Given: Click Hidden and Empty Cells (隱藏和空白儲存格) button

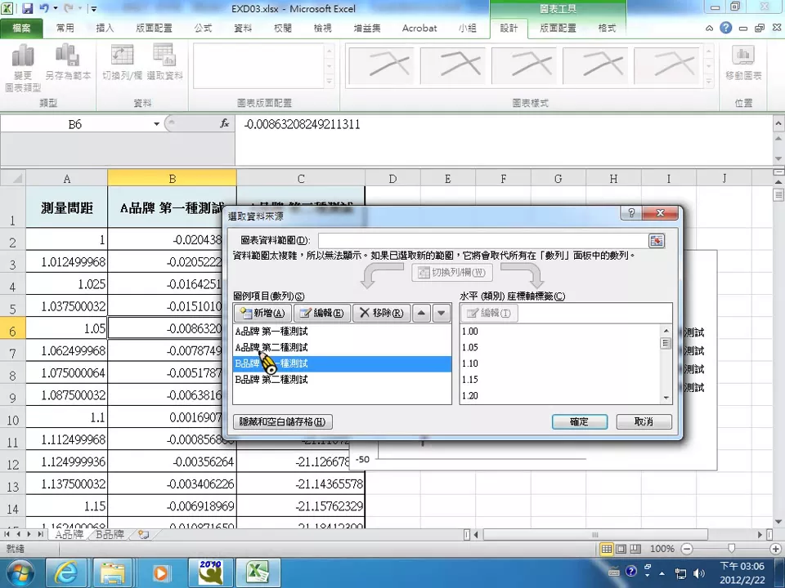Looking at the screenshot, I should click(x=282, y=421).
